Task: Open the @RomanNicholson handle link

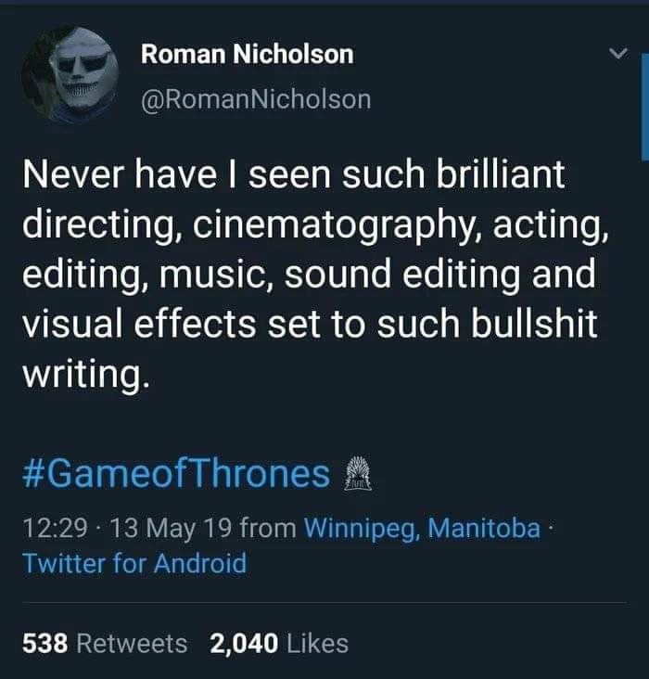Action: pyautogui.click(x=255, y=98)
